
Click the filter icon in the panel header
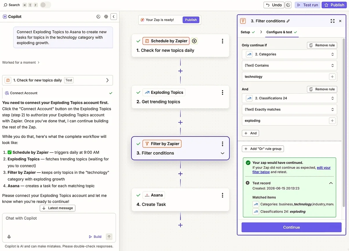[x=243, y=21]
